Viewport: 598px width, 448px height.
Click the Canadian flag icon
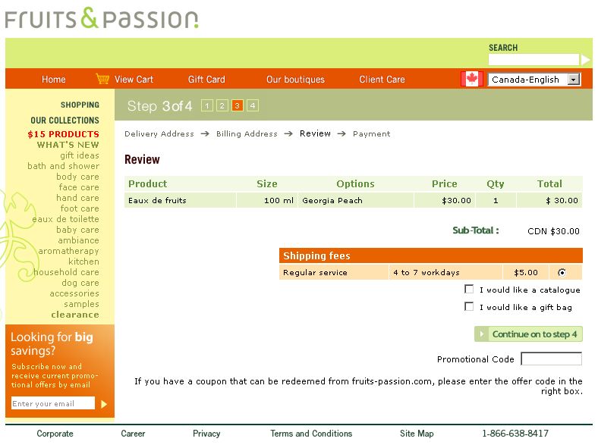click(472, 79)
